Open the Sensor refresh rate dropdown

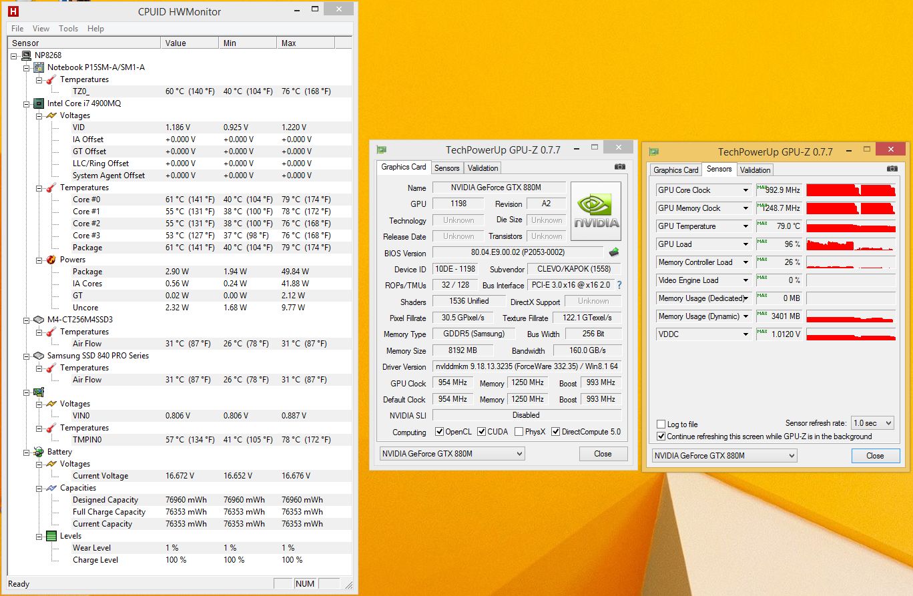[873, 423]
